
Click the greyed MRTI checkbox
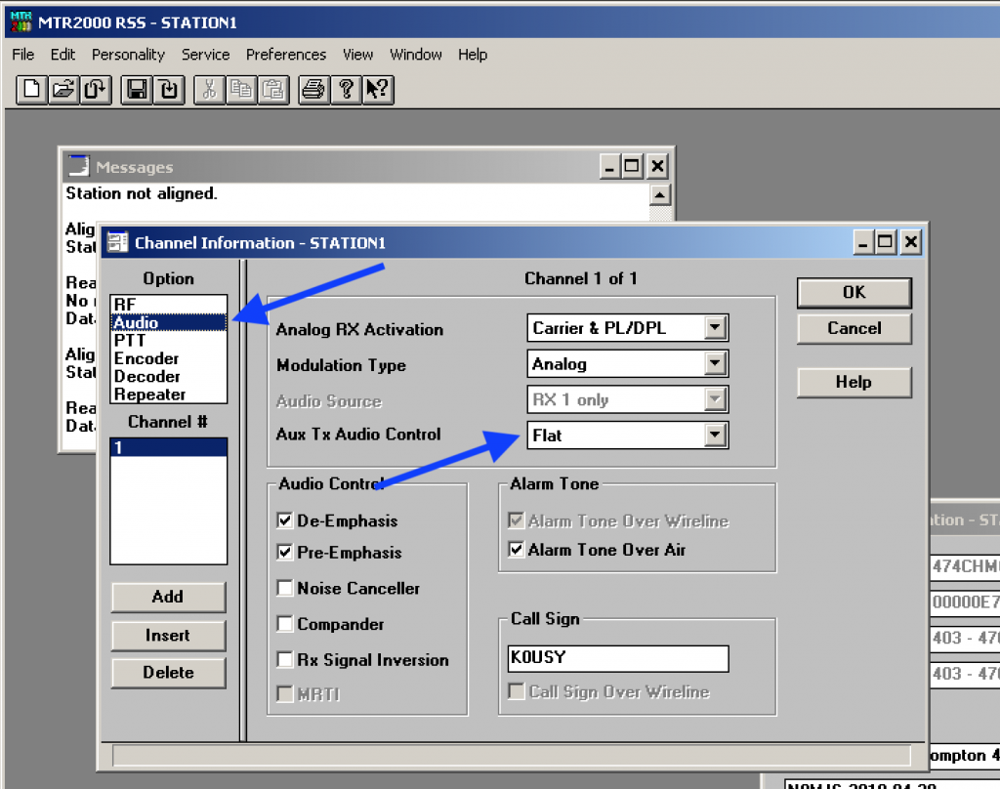(284, 694)
